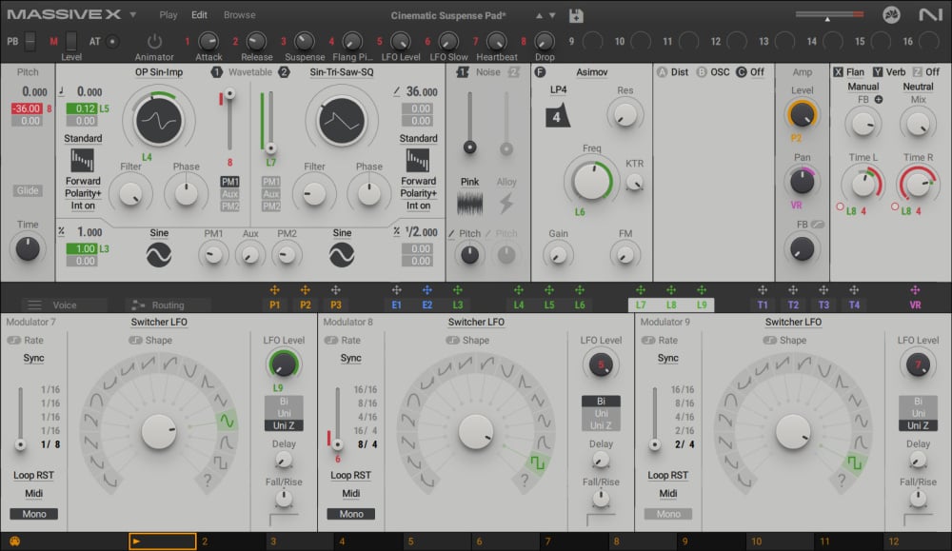
Task: Click the VR modulation drag handle
Action: pyautogui.click(x=914, y=290)
